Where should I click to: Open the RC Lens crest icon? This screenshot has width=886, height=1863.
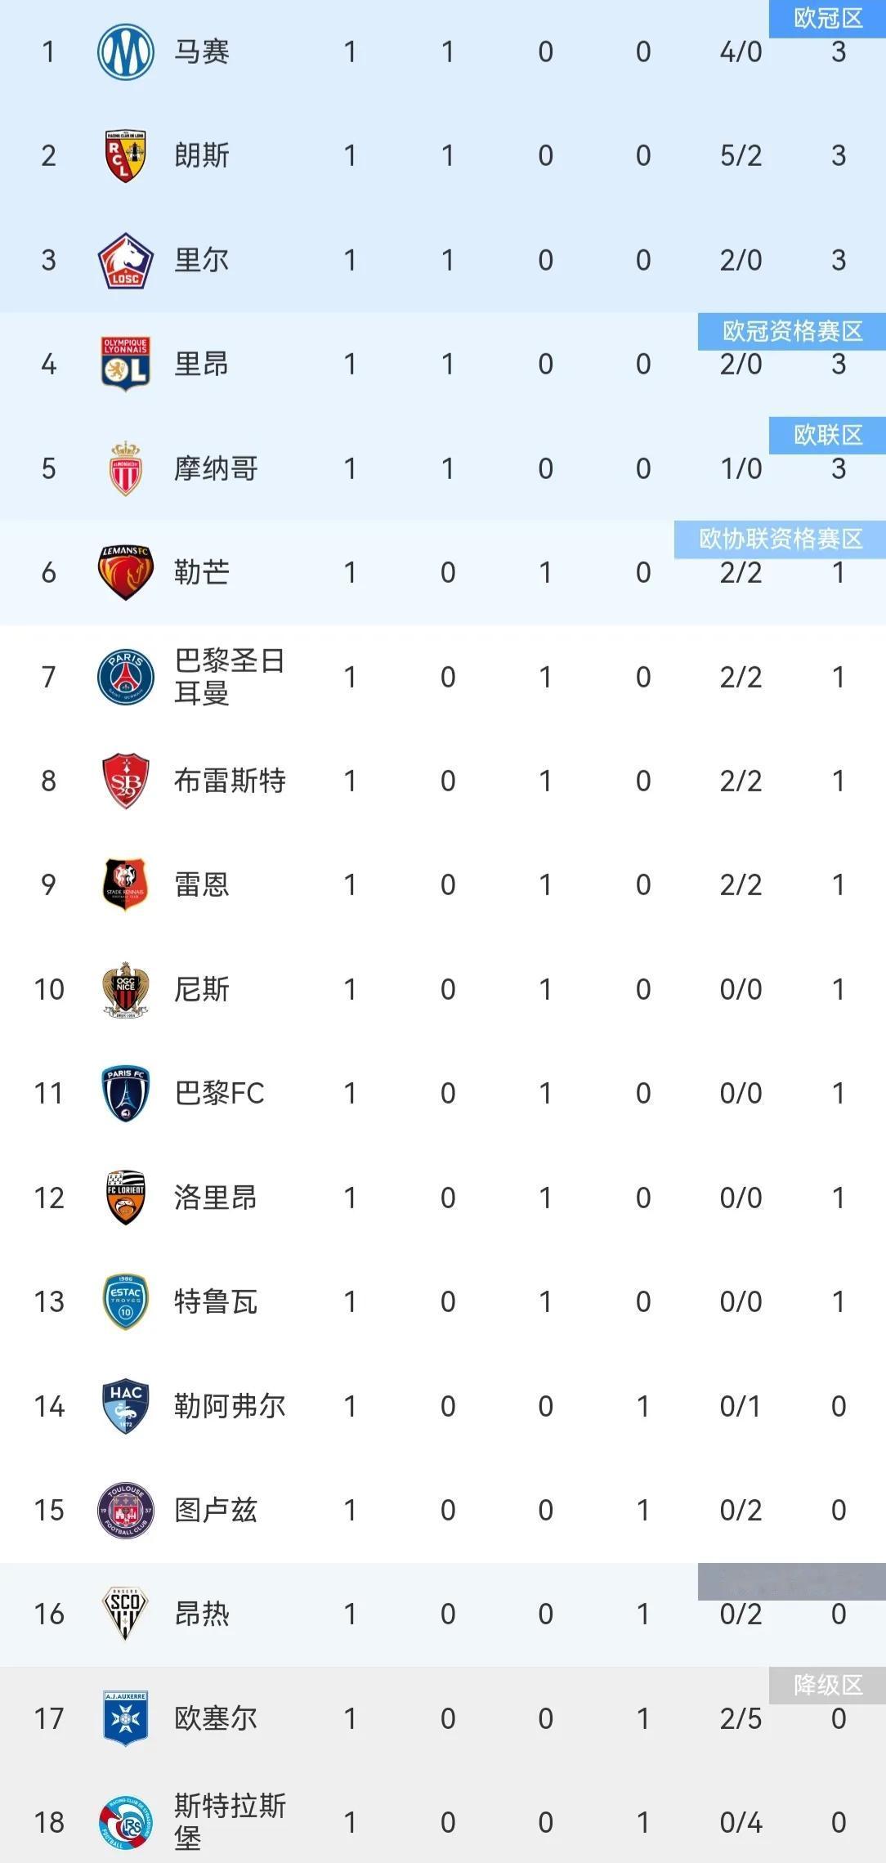pos(125,155)
